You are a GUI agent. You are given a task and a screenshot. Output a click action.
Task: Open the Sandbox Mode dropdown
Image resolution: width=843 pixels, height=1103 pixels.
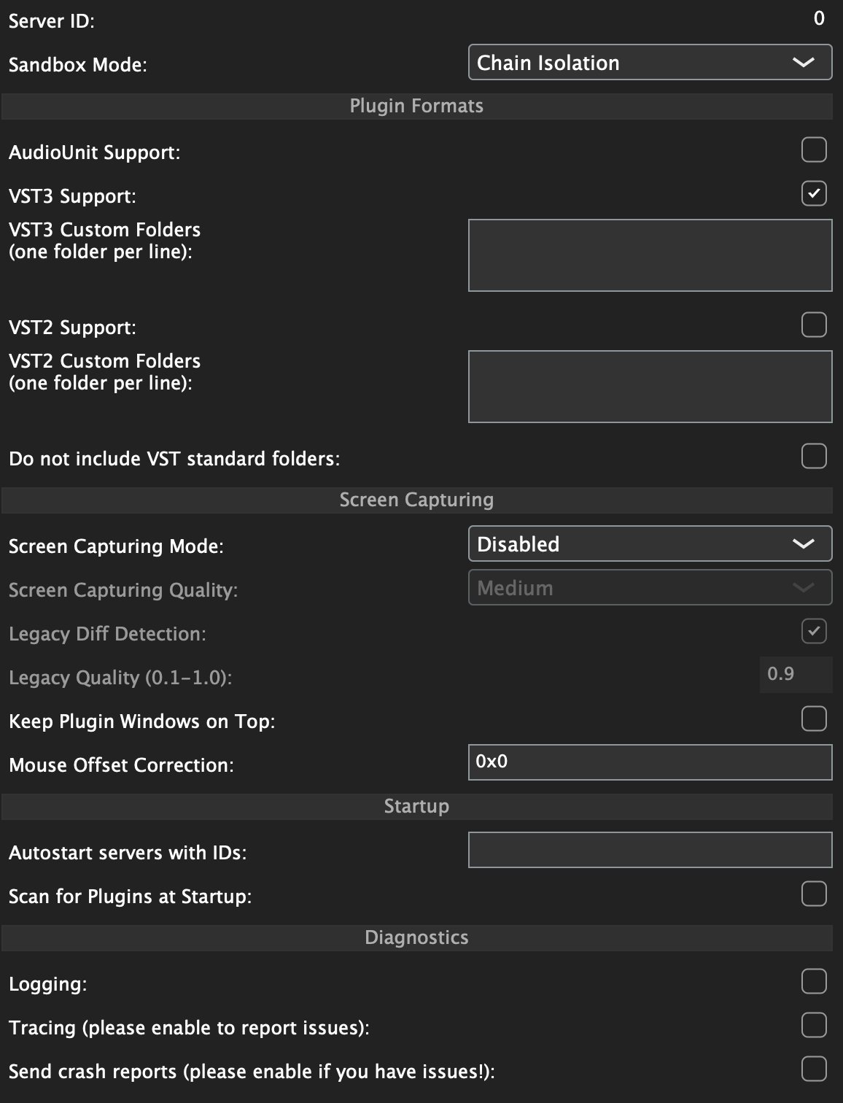(x=650, y=63)
